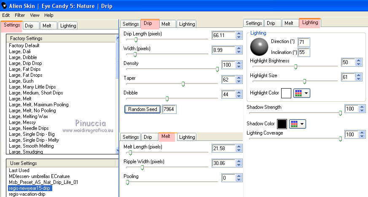Click the Width (pixels) value field
Image resolution: width=368 pixels, height=197 pixels.
223,50
